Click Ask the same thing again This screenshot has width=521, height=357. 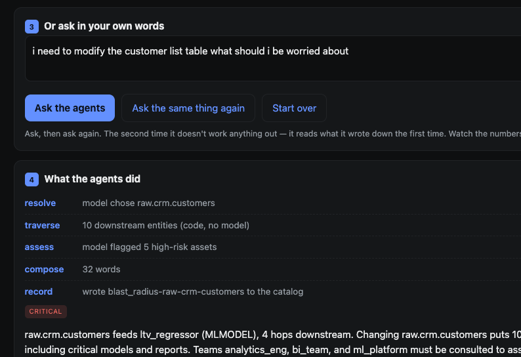click(188, 108)
